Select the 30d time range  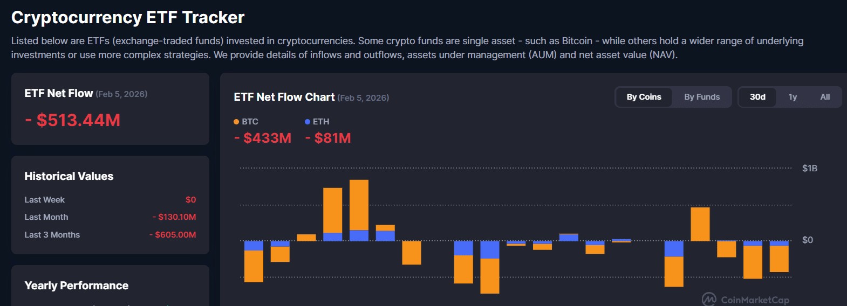point(757,97)
